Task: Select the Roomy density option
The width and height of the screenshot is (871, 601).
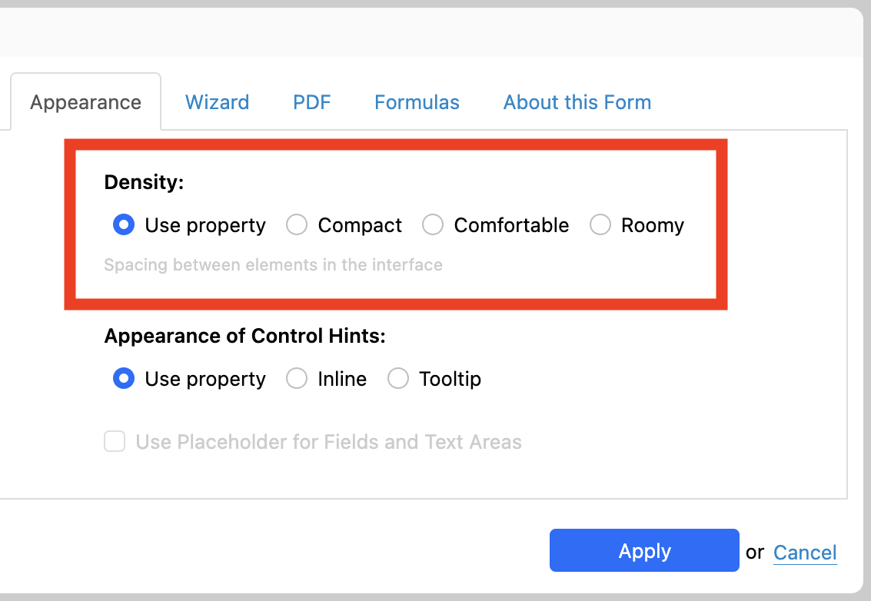Action: 600,225
